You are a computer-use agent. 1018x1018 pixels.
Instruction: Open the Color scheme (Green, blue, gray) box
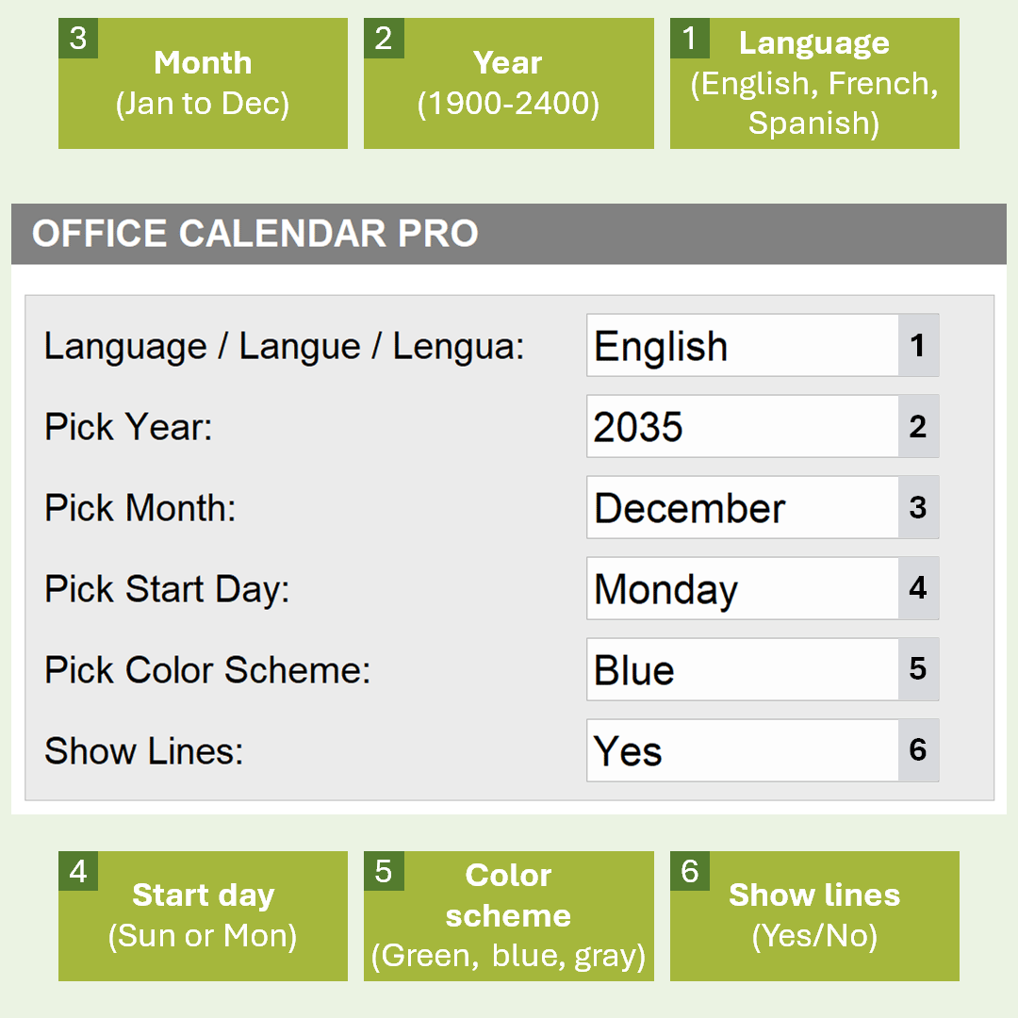(508, 915)
